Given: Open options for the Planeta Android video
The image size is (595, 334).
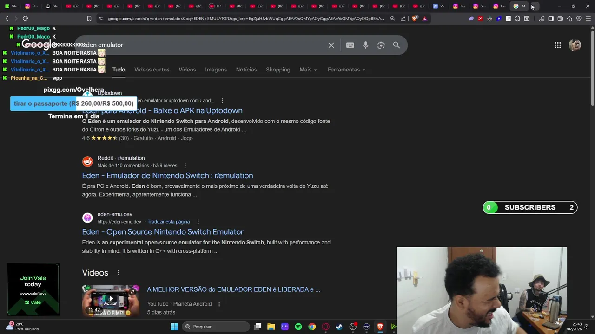Looking at the screenshot, I should 219,304.
